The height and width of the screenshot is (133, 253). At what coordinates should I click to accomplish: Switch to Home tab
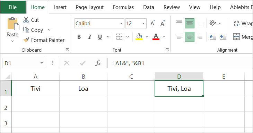pyautogui.click(x=37, y=7)
